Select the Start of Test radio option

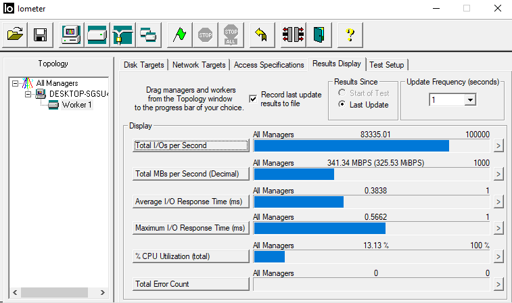pos(342,93)
